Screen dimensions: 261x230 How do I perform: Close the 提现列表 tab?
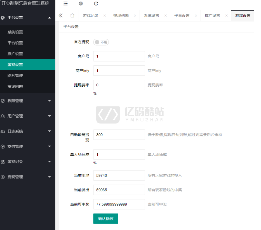point(135,16)
